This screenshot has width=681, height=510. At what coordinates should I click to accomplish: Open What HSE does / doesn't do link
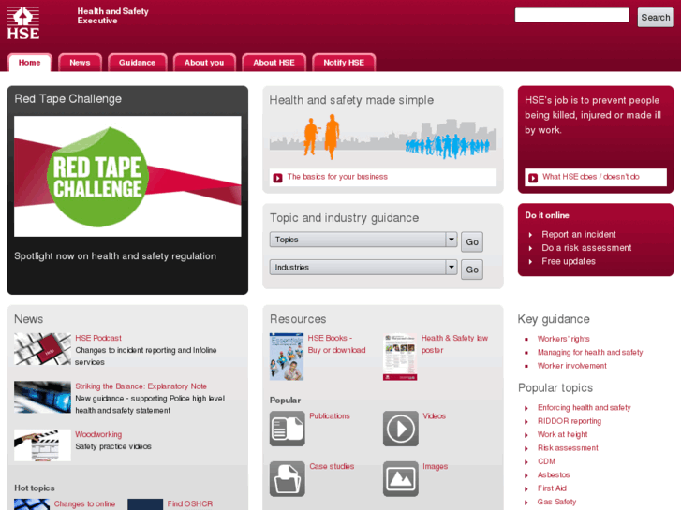click(x=591, y=177)
